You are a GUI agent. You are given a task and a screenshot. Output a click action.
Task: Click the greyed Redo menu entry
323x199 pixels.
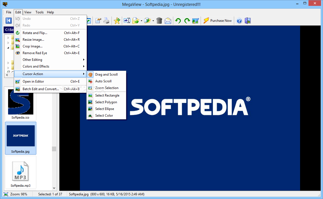(50, 25)
